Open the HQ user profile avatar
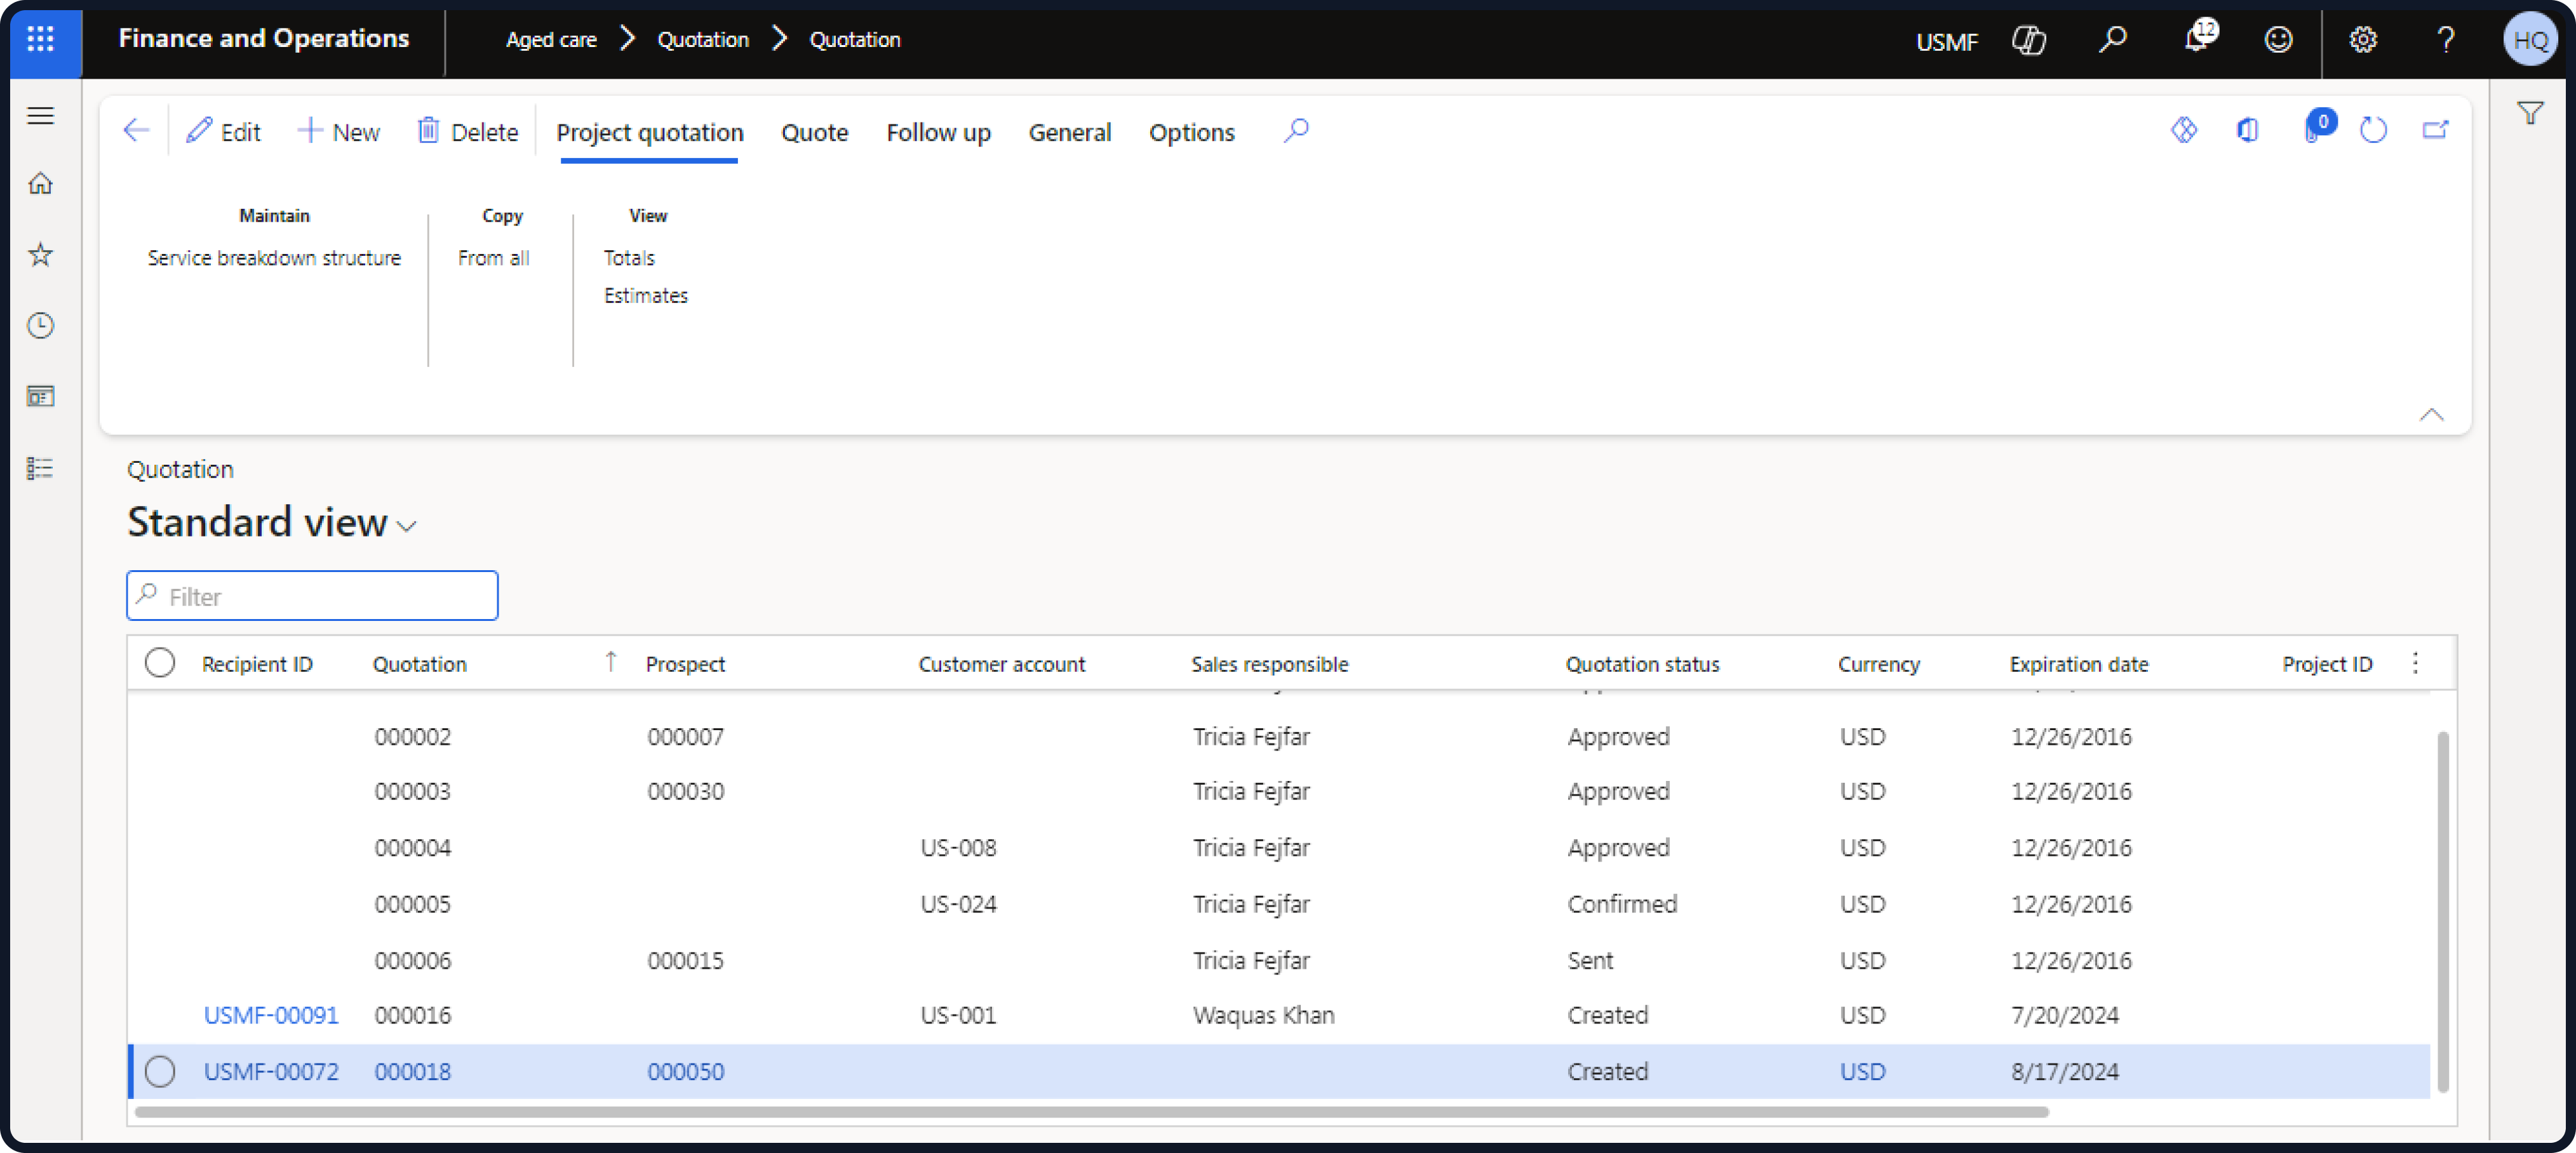Screen dimensions: 2576x1153 click(x=2530, y=40)
